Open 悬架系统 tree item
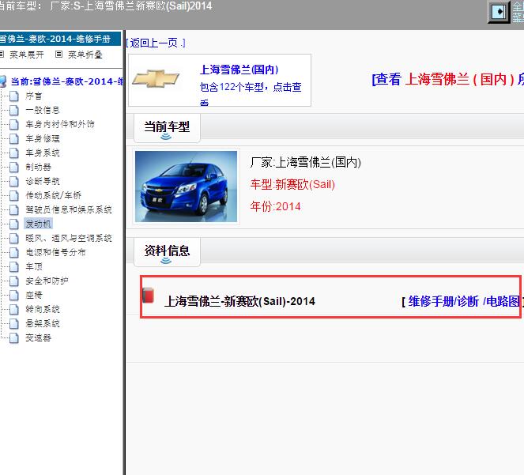 (x=43, y=323)
